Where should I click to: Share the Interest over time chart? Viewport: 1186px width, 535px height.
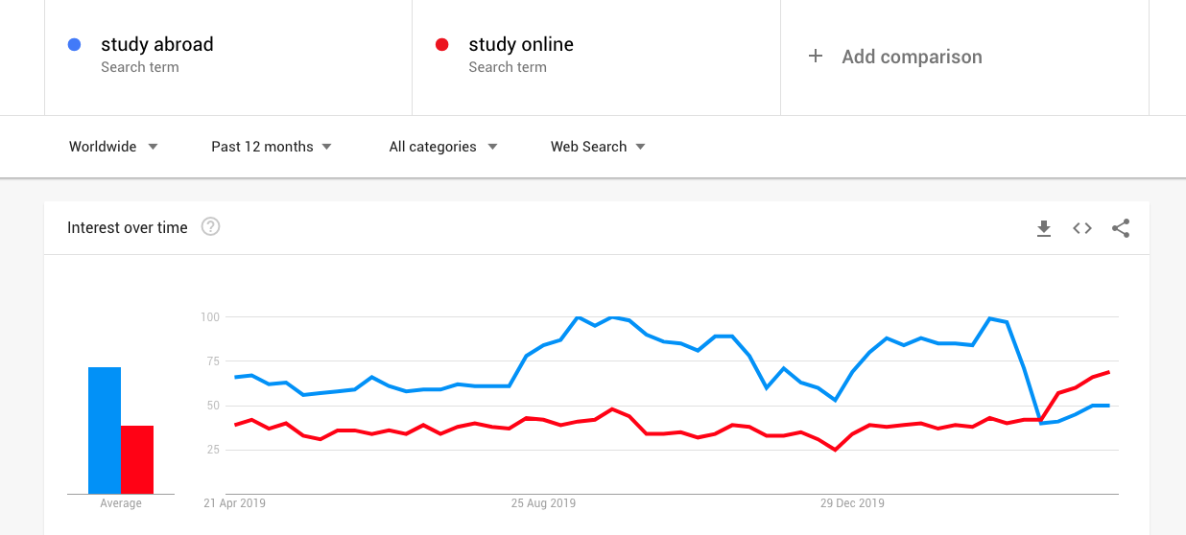(1121, 228)
